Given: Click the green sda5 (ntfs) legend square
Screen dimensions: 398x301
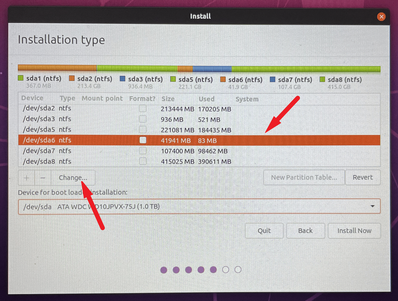Looking at the screenshot, I should [174, 79].
